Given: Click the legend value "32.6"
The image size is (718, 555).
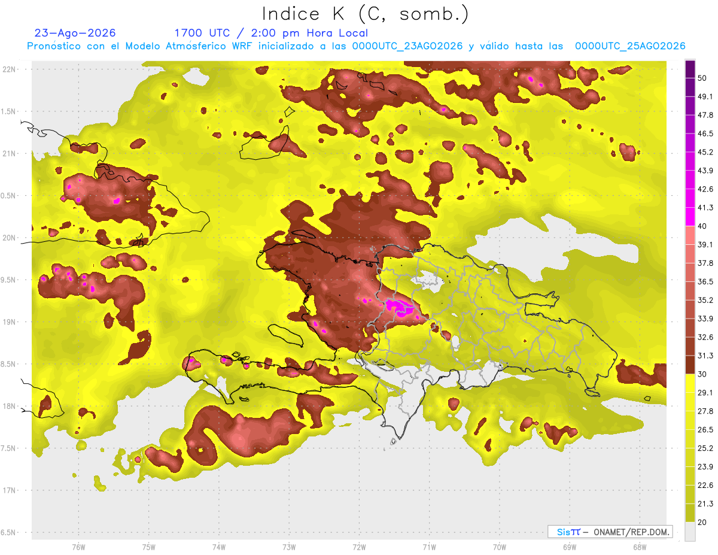Looking at the screenshot, I should tap(705, 337).
